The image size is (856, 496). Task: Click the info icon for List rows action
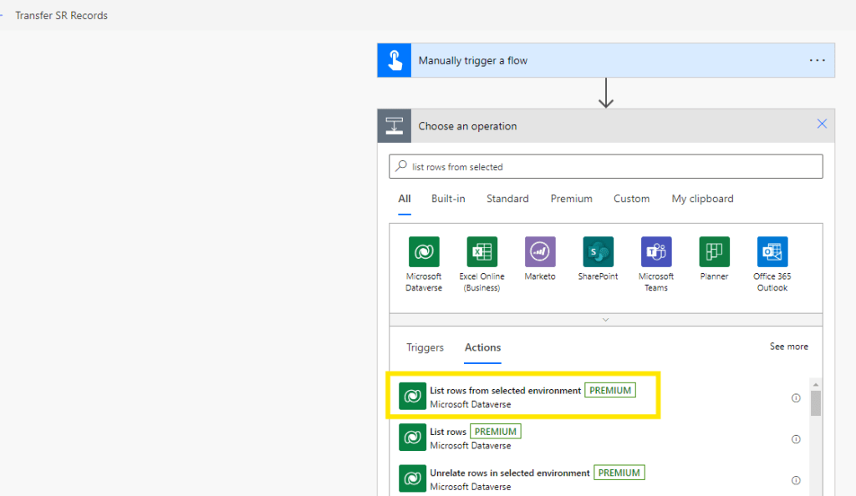click(x=796, y=439)
